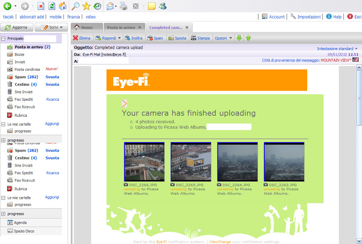Click the View/Change notification settings link
Image resolution: width=362 pixels, height=244 pixels.
pos(220,242)
